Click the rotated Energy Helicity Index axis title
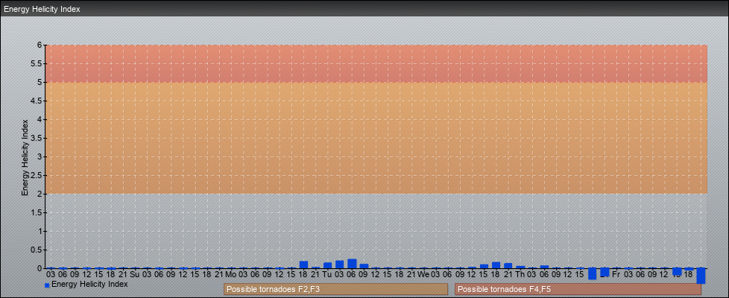The width and height of the screenshot is (729, 298). pos(25,157)
